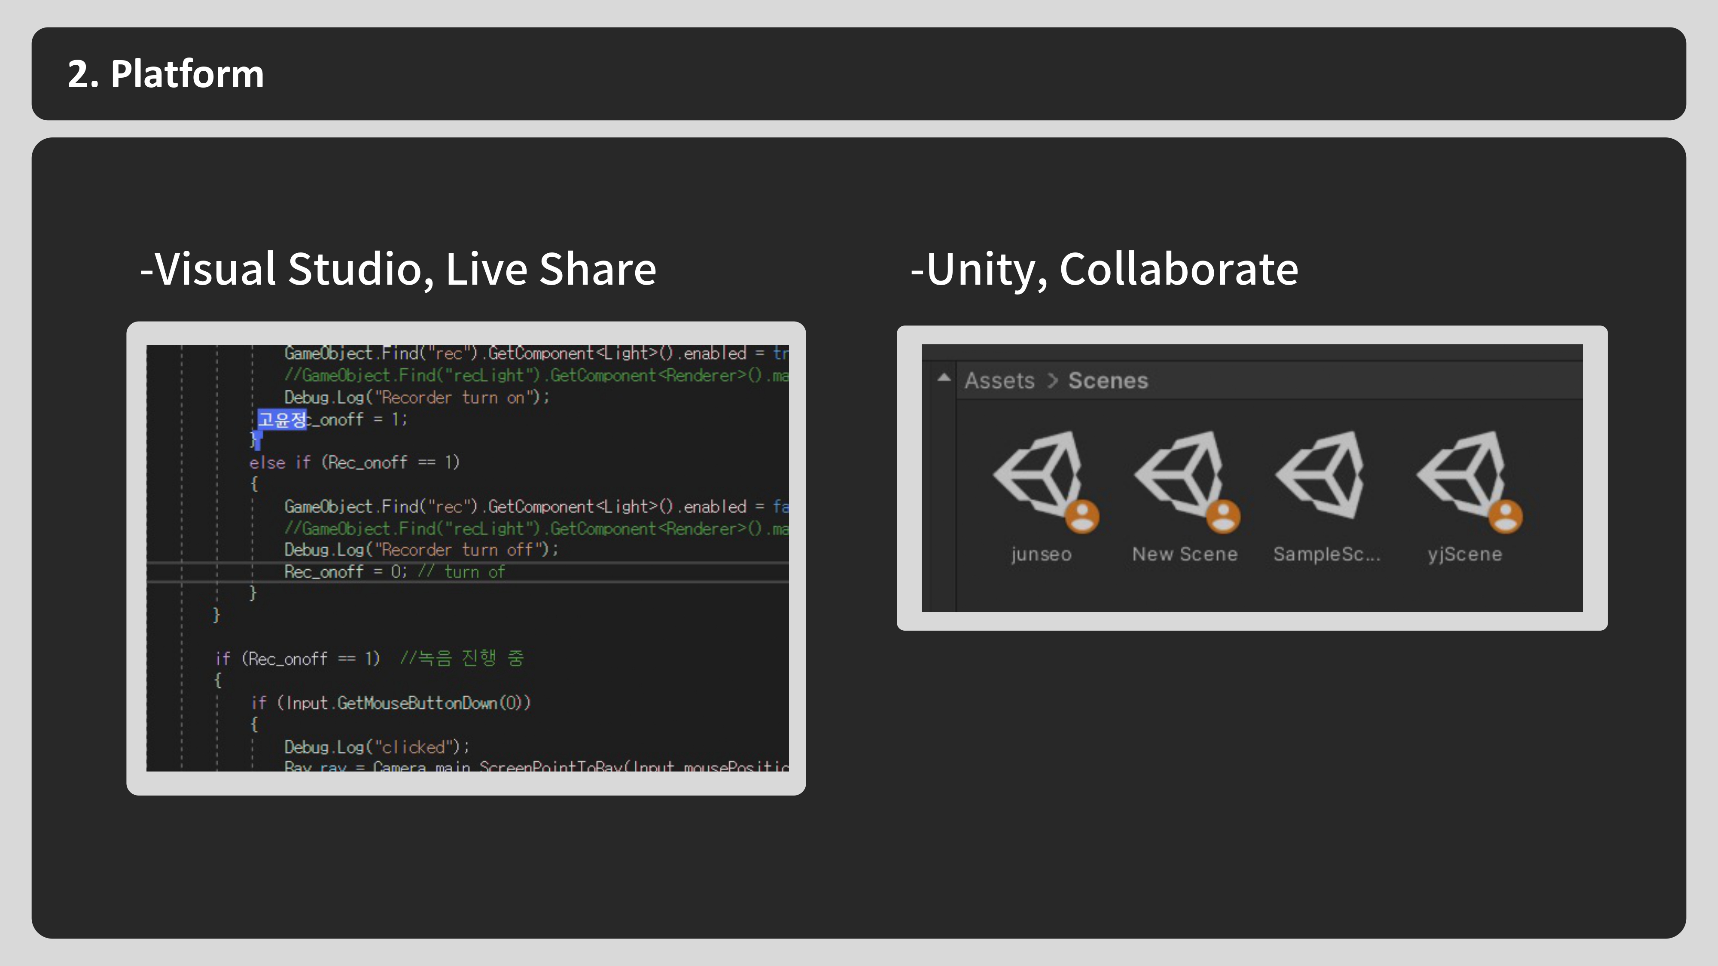Select the SampleSc... scene Unity icon
This screenshot has width=1718, height=966.
click(x=1321, y=475)
